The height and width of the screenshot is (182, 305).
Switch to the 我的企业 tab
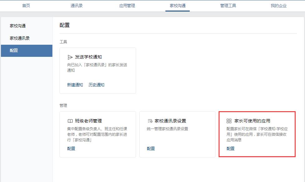tap(278, 6)
